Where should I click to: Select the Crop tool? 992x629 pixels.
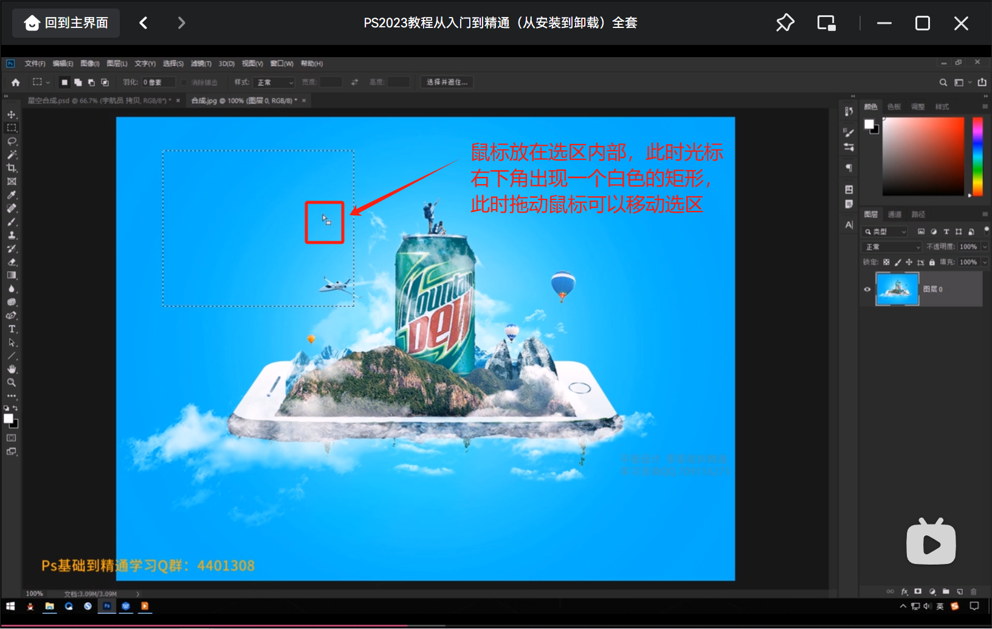click(12, 168)
